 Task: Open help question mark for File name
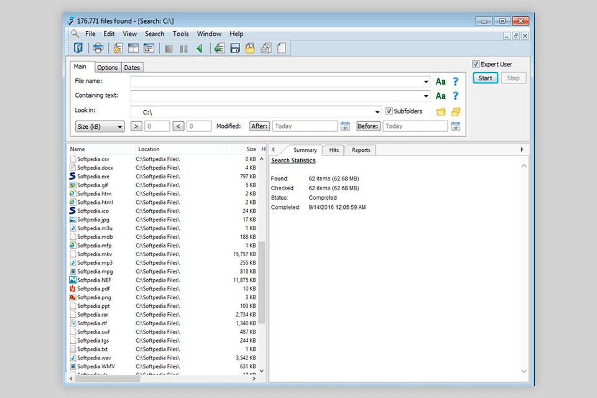point(455,81)
